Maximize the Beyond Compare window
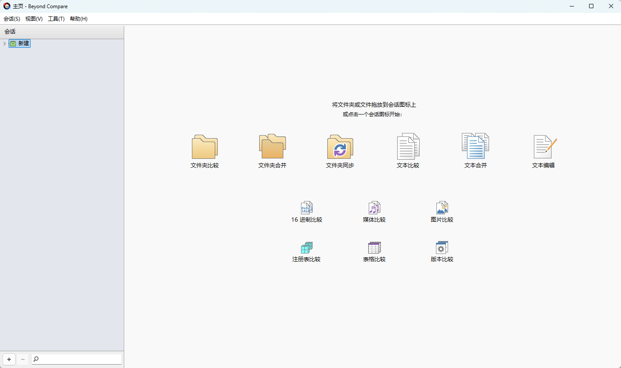 [591, 6]
